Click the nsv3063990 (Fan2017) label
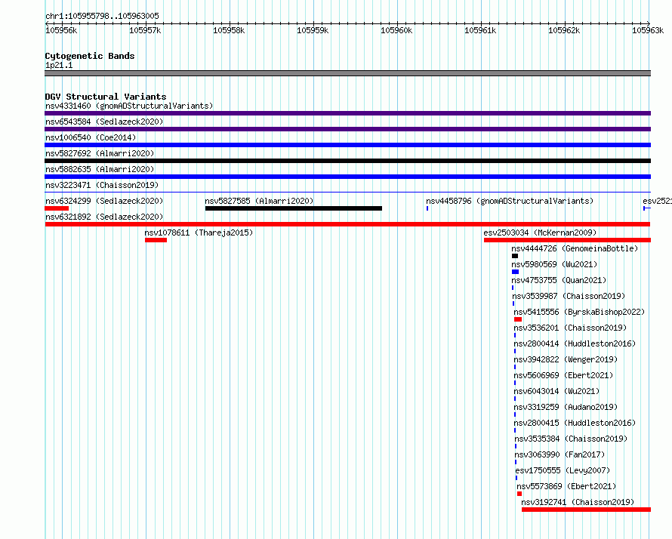Viewport: 672px width, 539px height. click(559, 454)
